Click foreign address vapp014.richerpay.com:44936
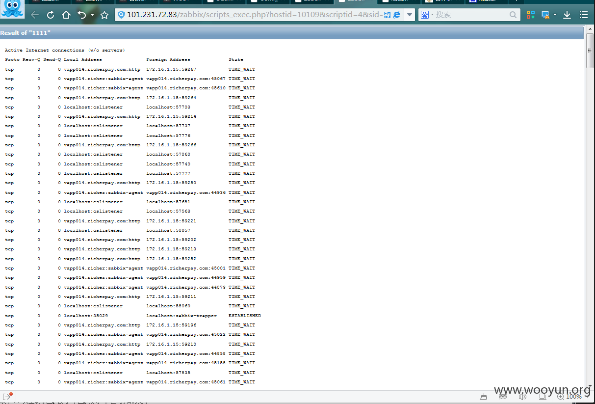This screenshot has height=404, width=595. (x=186, y=192)
